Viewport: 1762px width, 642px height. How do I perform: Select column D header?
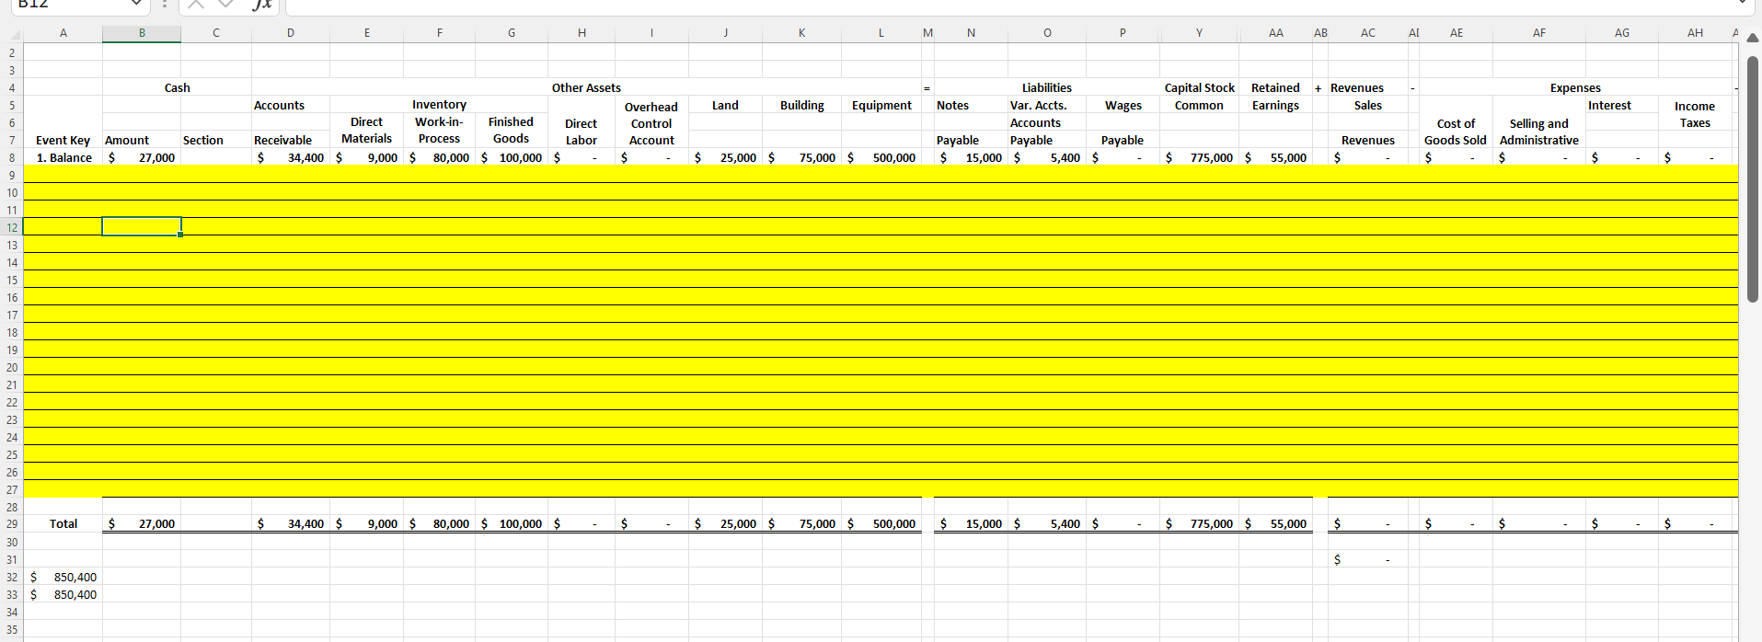291,33
